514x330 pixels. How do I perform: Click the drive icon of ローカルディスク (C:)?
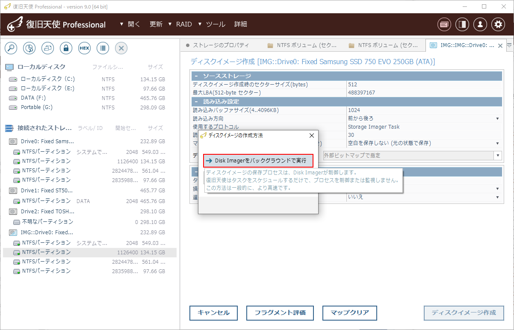[x=13, y=80]
